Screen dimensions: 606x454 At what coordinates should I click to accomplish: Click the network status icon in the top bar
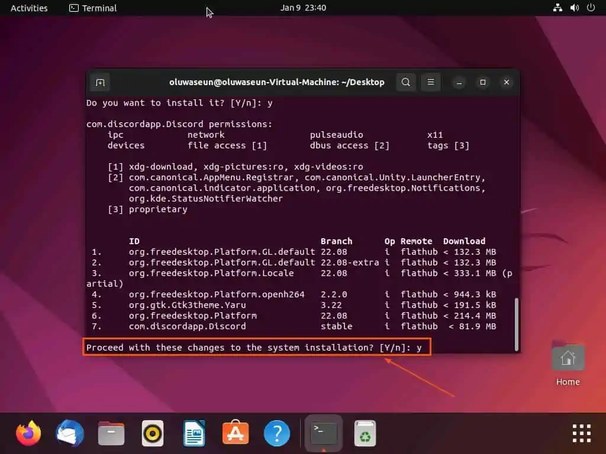557,8
